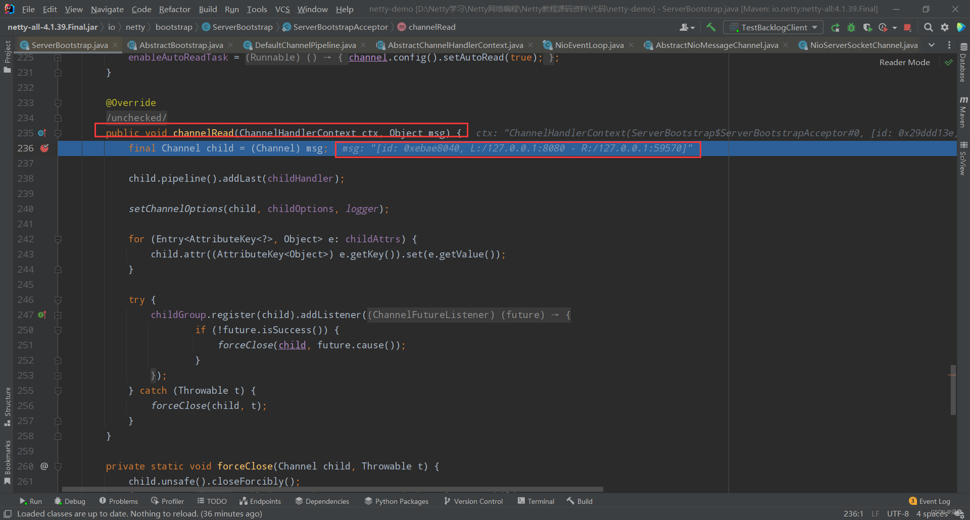Click the UTF-8 encoding status entry
This screenshot has height=520, width=970.
pyautogui.click(x=898, y=513)
